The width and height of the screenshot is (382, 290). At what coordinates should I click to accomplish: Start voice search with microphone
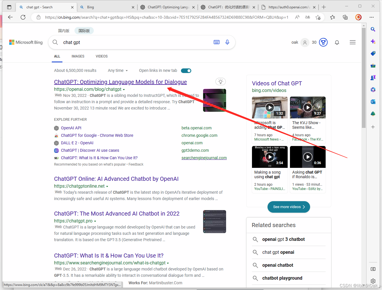point(227,42)
